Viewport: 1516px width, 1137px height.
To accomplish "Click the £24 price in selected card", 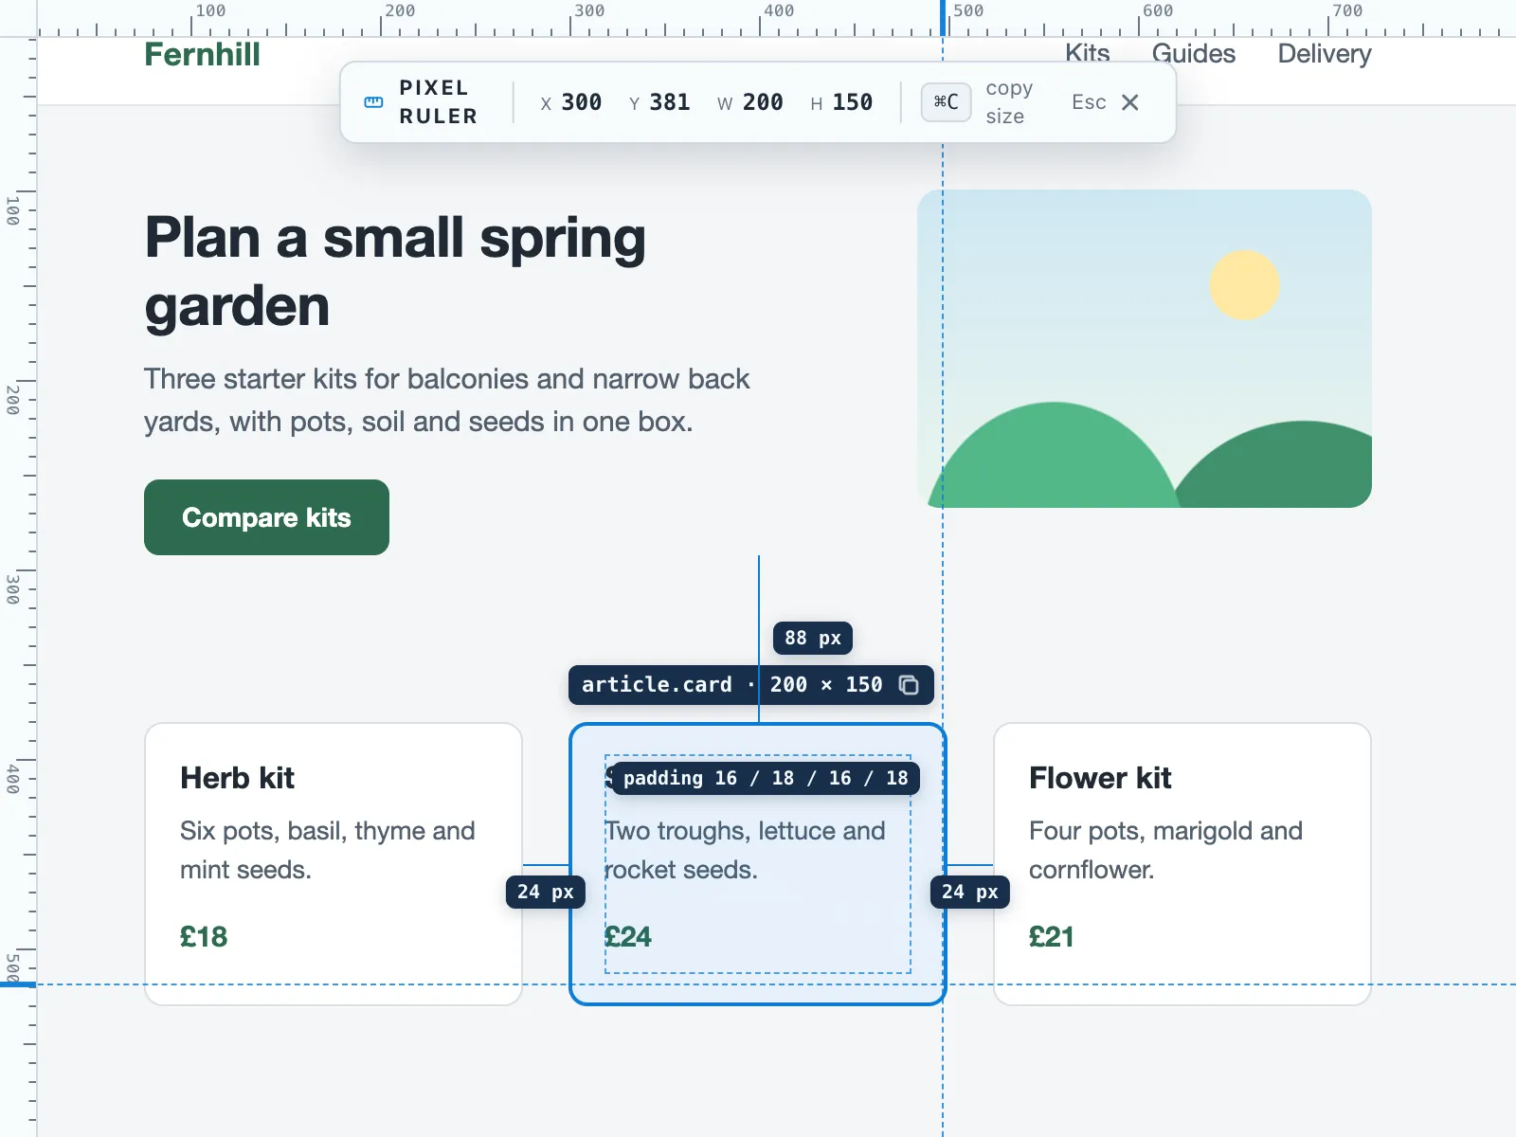I will 628,937.
